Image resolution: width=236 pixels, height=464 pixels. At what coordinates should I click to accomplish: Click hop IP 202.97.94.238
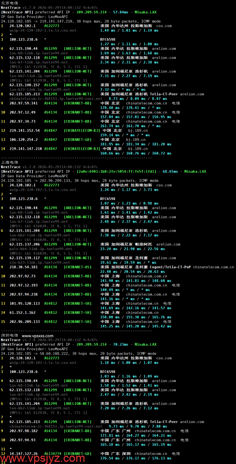(23, 294)
